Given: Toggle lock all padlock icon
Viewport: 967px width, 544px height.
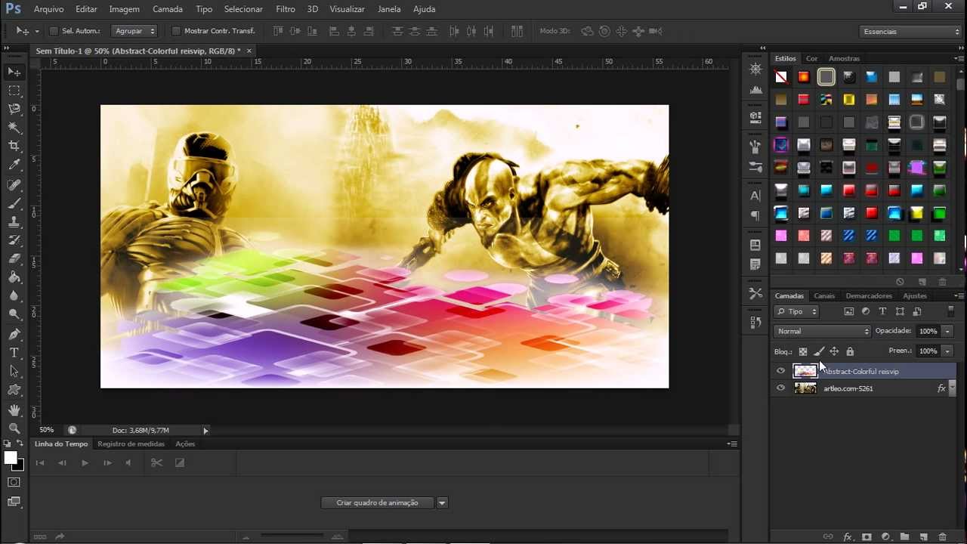Looking at the screenshot, I should pyautogui.click(x=850, y=351).
